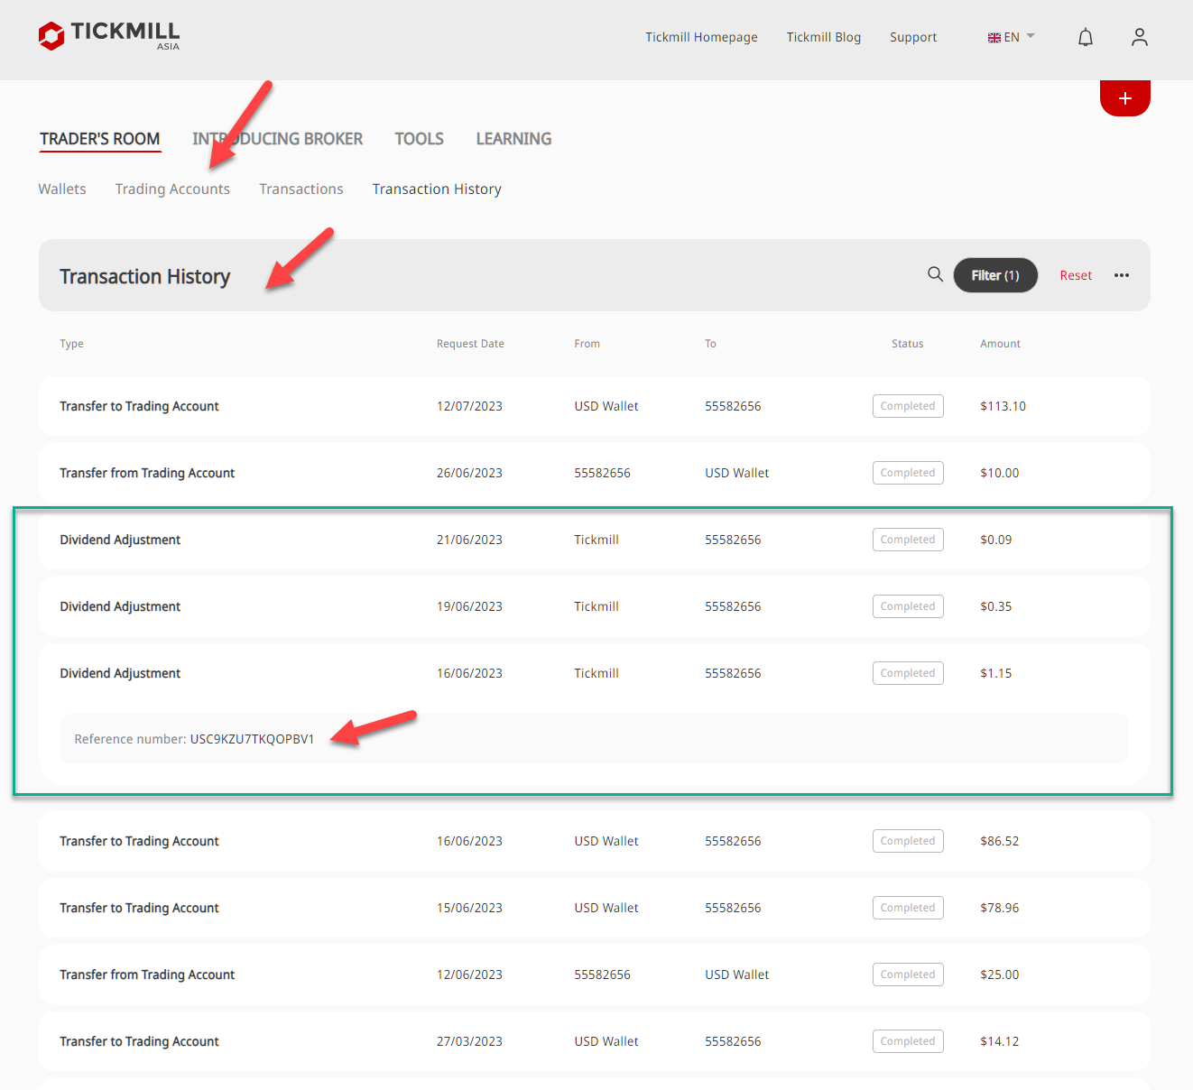Screen dimensions: 1193x1090
Task: Click USD Wallet in the 15/06/2023 row
Action: [x=606, y=908]
